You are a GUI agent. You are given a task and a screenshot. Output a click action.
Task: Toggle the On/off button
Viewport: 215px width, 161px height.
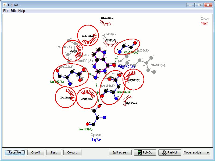click(x=35, y=152)
